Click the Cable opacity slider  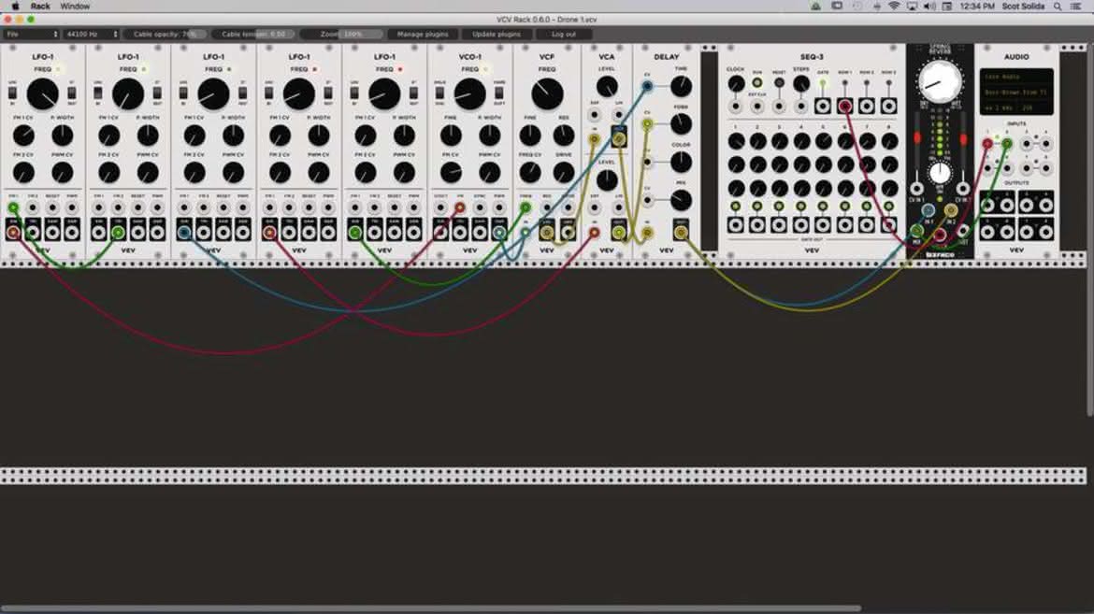pos(166,34)
